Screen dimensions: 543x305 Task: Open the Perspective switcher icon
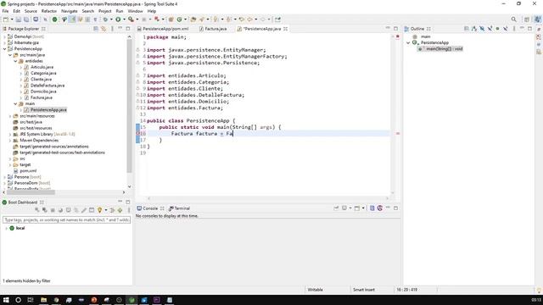point(527,19)
